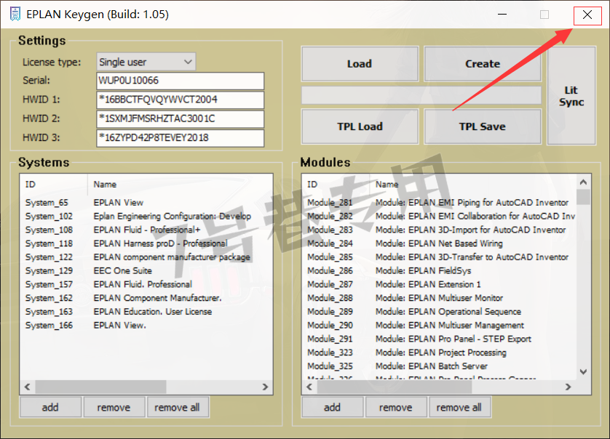Select the EPLAN Multiuser Monitor module
The height and width of the screenshot is (439, 610).
click(440, 298)
